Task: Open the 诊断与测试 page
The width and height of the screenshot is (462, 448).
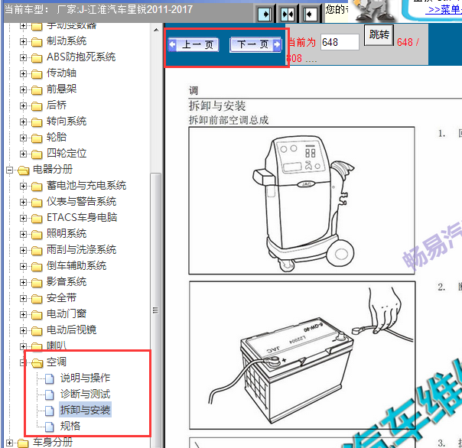Action: click(x=85, y=394)
